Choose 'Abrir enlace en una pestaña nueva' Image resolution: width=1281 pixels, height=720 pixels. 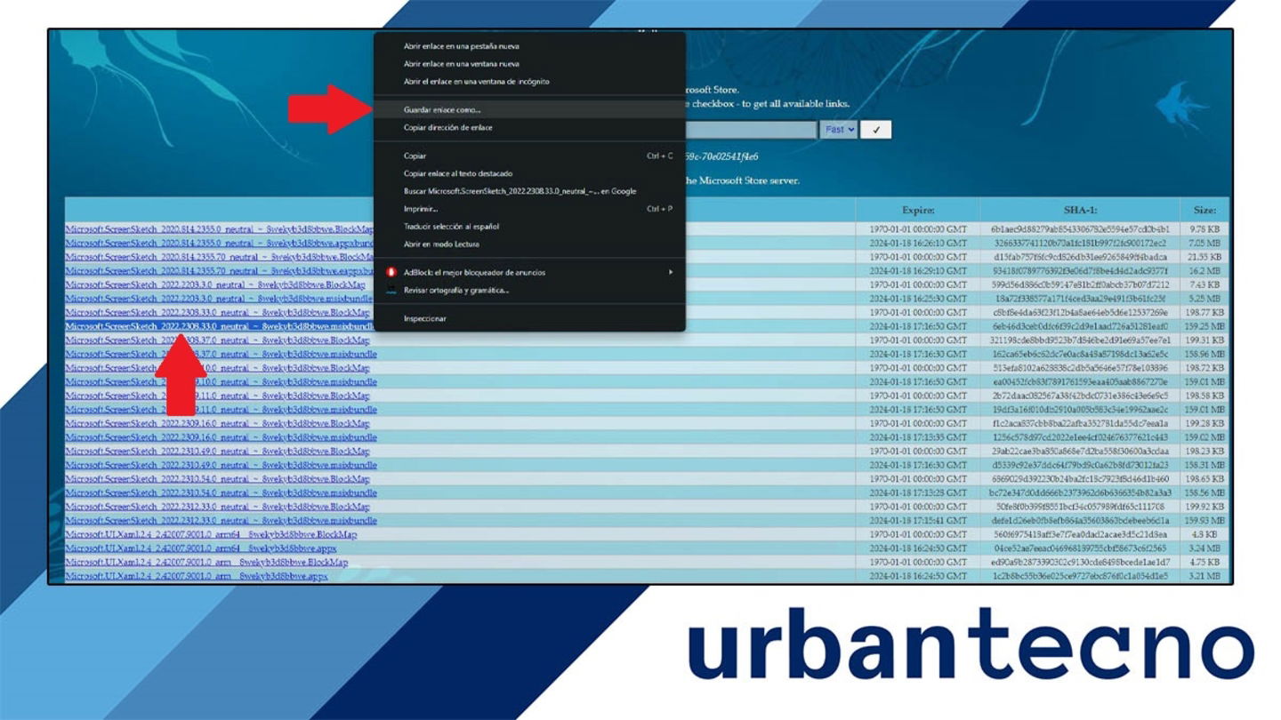(x=462, y=46)
